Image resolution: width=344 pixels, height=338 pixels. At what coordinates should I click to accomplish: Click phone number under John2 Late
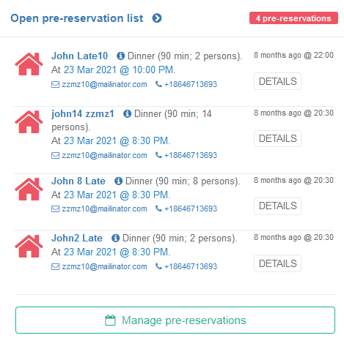pos(191,266)
